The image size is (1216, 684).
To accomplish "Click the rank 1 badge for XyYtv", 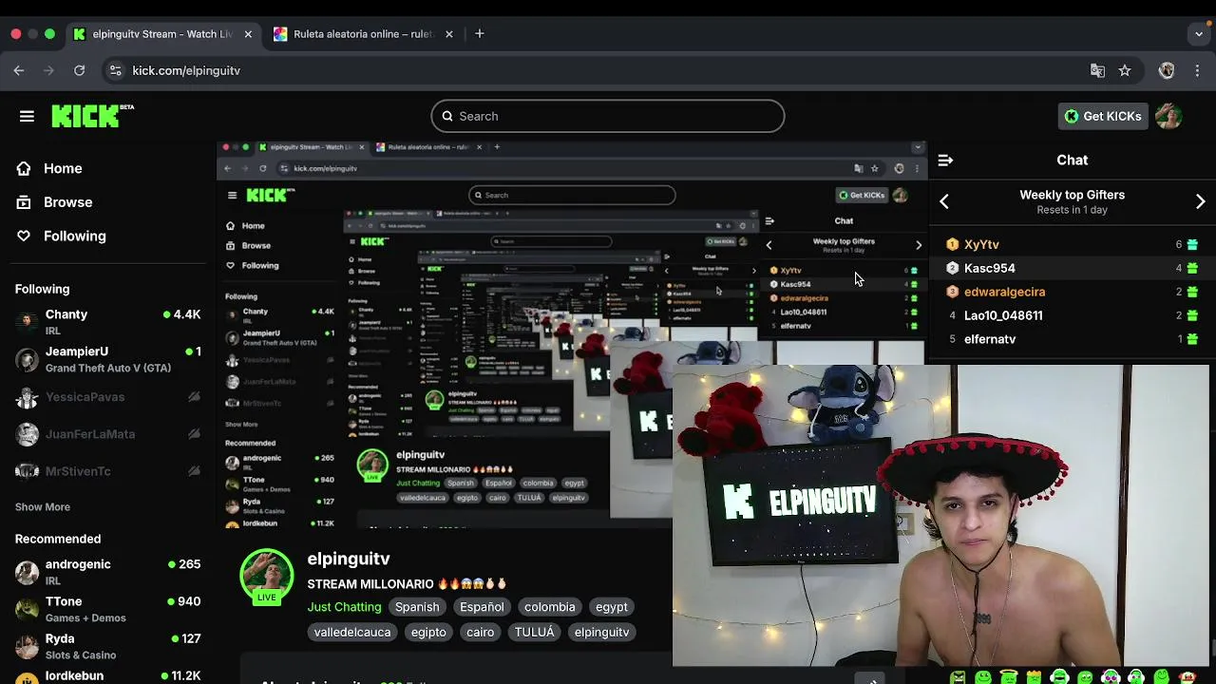I will (952, 245).
